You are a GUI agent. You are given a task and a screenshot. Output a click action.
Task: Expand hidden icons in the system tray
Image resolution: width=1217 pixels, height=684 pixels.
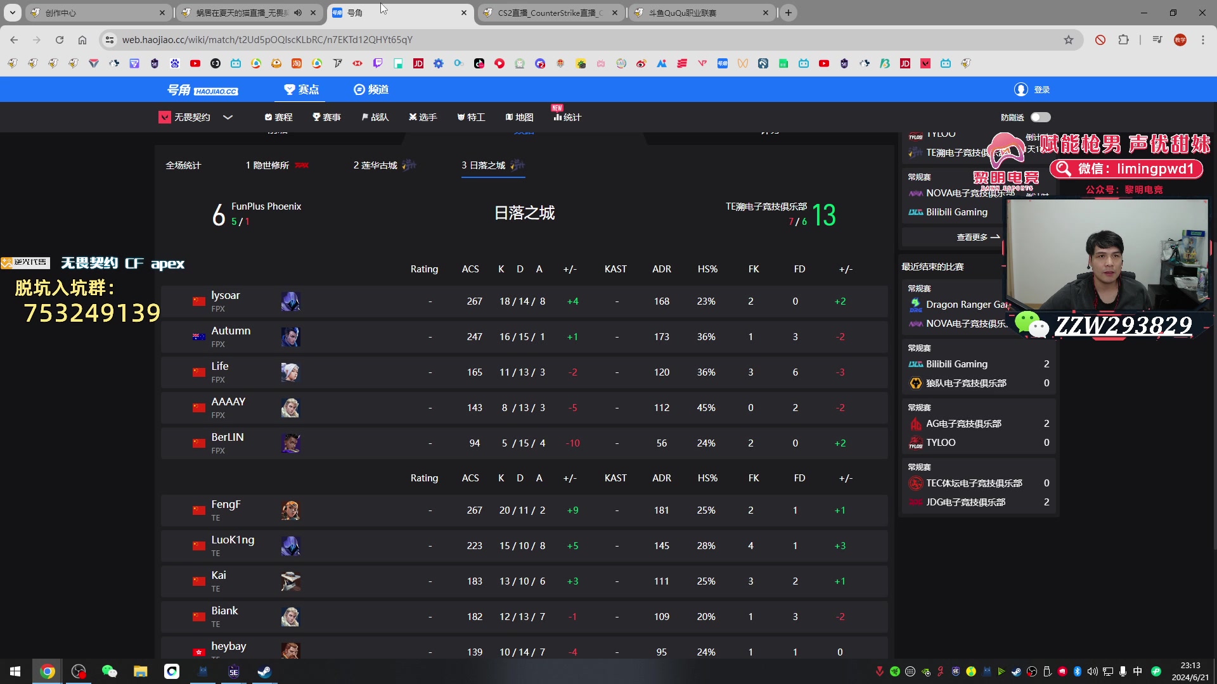coord(879,671)
